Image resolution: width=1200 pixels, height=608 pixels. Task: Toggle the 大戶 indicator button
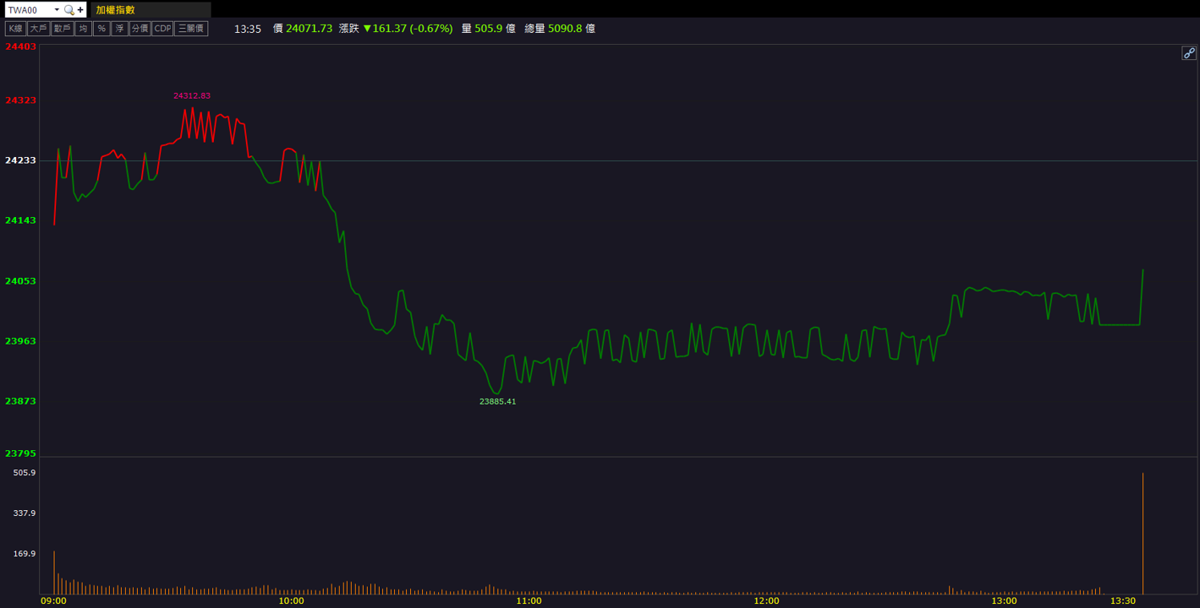pos(38,29)
